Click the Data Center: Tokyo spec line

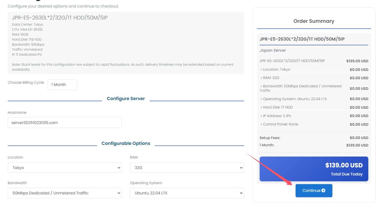(x=28, y=24)
